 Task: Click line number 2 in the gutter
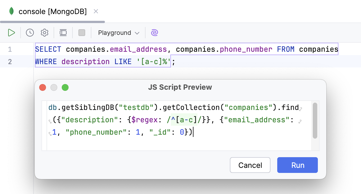tap(10, 62)
